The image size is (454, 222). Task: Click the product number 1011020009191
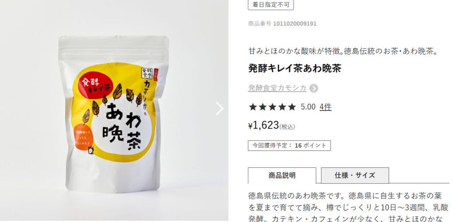[295, 24]
